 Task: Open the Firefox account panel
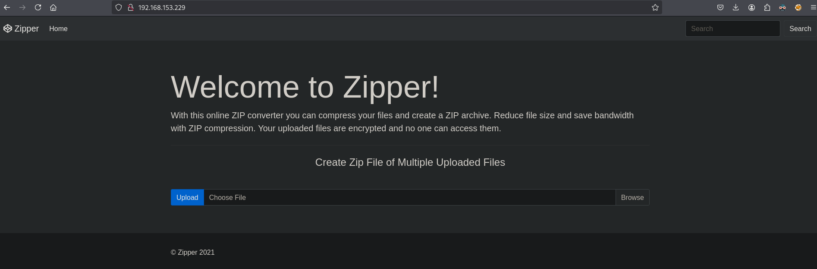point(751,7)
